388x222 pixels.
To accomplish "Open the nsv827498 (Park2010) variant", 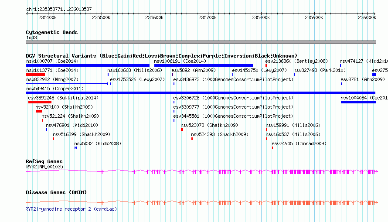I will [320, 70].
